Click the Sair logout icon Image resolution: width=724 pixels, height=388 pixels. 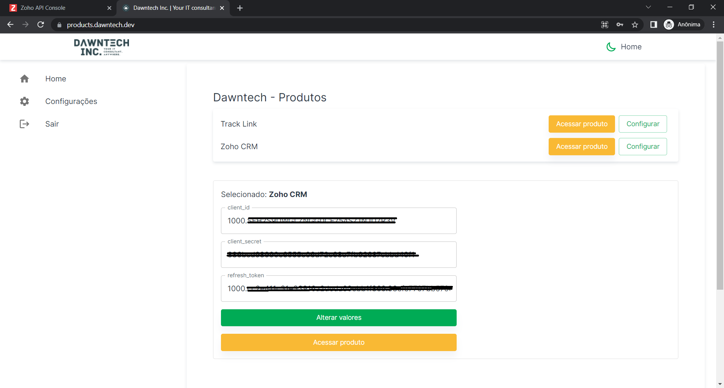[25, 124]
